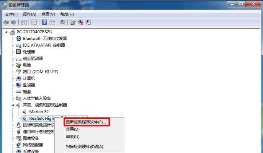The height and width of the screenshot is (153, 263).
Task: Click the Back arrow toolbar icon
Action: (x=6, y=22)
